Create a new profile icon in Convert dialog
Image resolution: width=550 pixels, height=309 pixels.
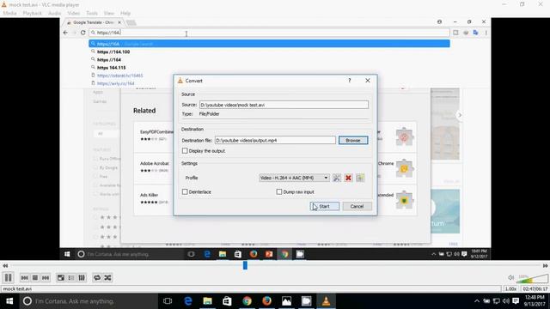360,178
